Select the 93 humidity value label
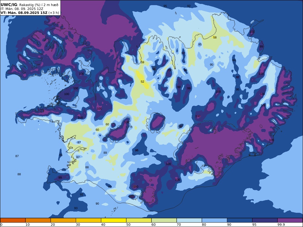This screenshot has width=303, height=227. (76, 208)
